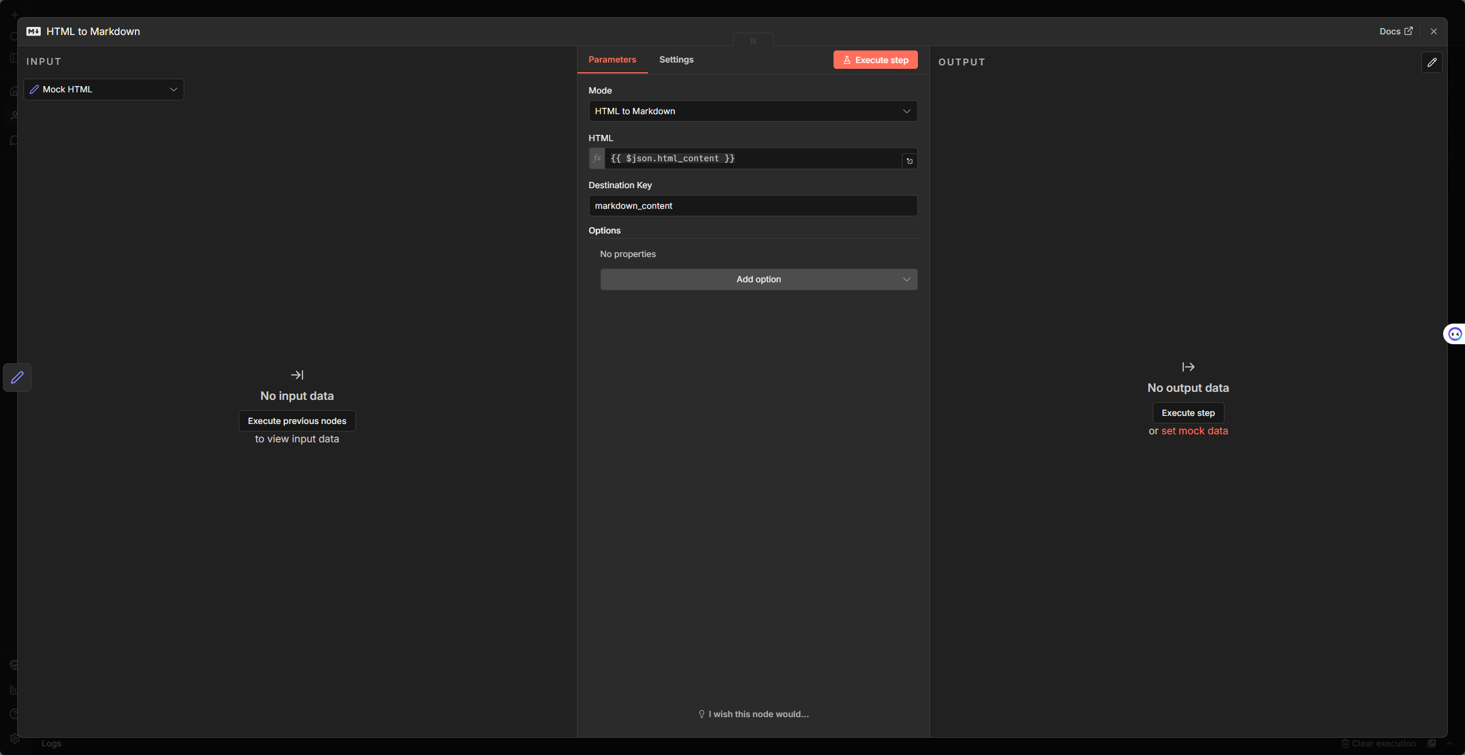Select the Parameters tab
Image resolution: width=1465 pixels, height=755 pixels.
point(612,60)
